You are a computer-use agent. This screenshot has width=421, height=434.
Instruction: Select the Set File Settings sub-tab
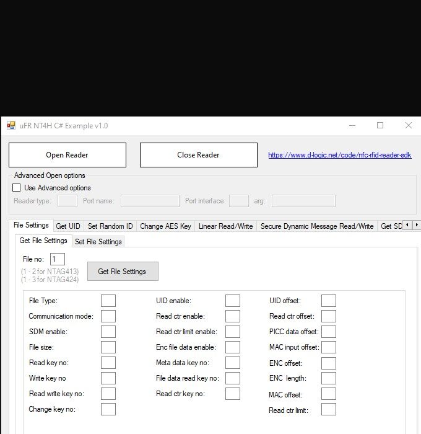(x=98, y=242)
